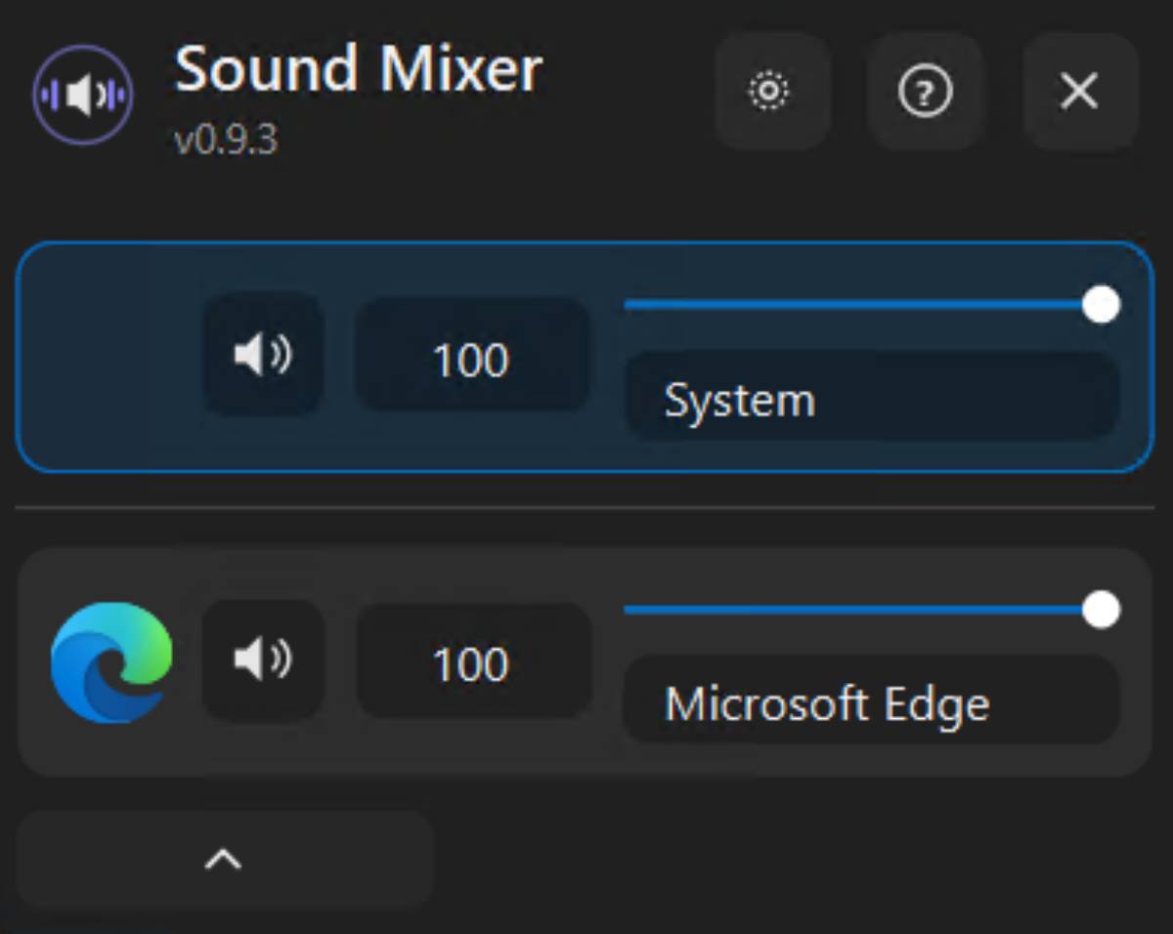Mute the Microsoft Edge speaker button
1173x934 pixels.
point(263,659)
